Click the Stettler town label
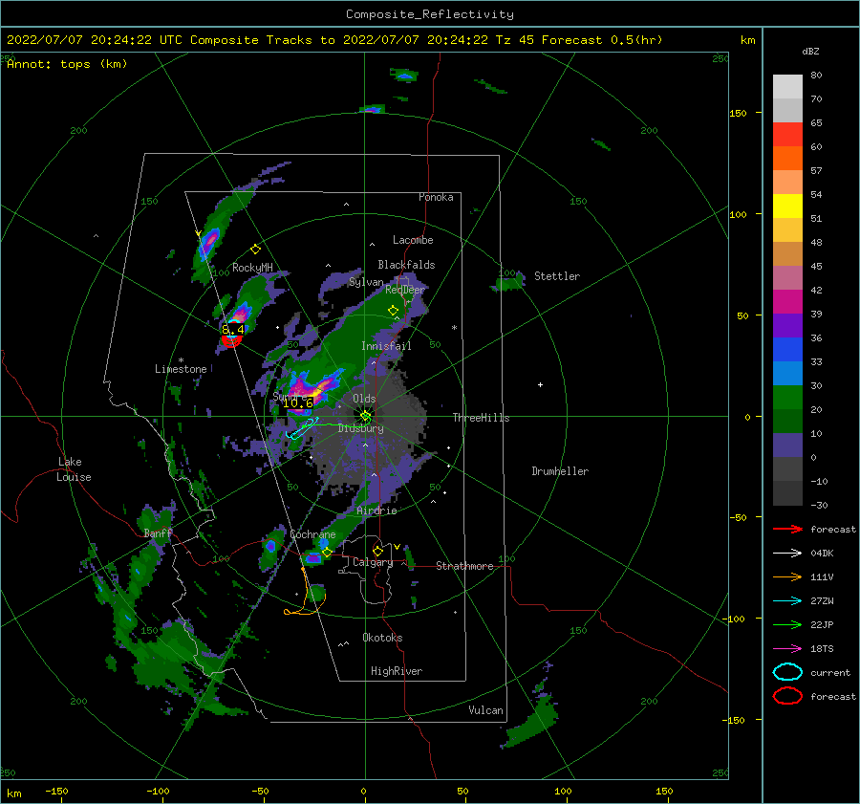This screenshot has height=804, width=860. click(x=557, y=276)
